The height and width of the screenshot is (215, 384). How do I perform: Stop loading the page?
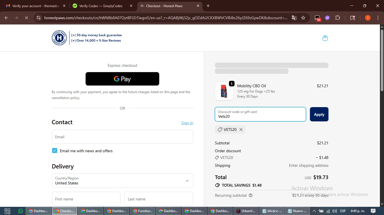[26, 18]
